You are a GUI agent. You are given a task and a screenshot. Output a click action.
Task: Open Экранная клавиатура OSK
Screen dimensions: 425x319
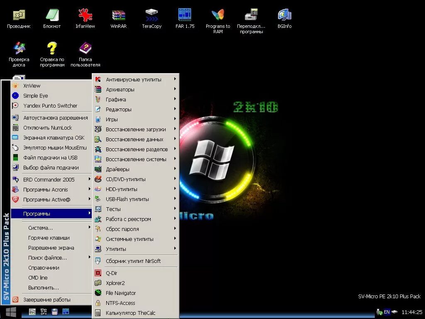pyautogui.click(x=51, y=138)
